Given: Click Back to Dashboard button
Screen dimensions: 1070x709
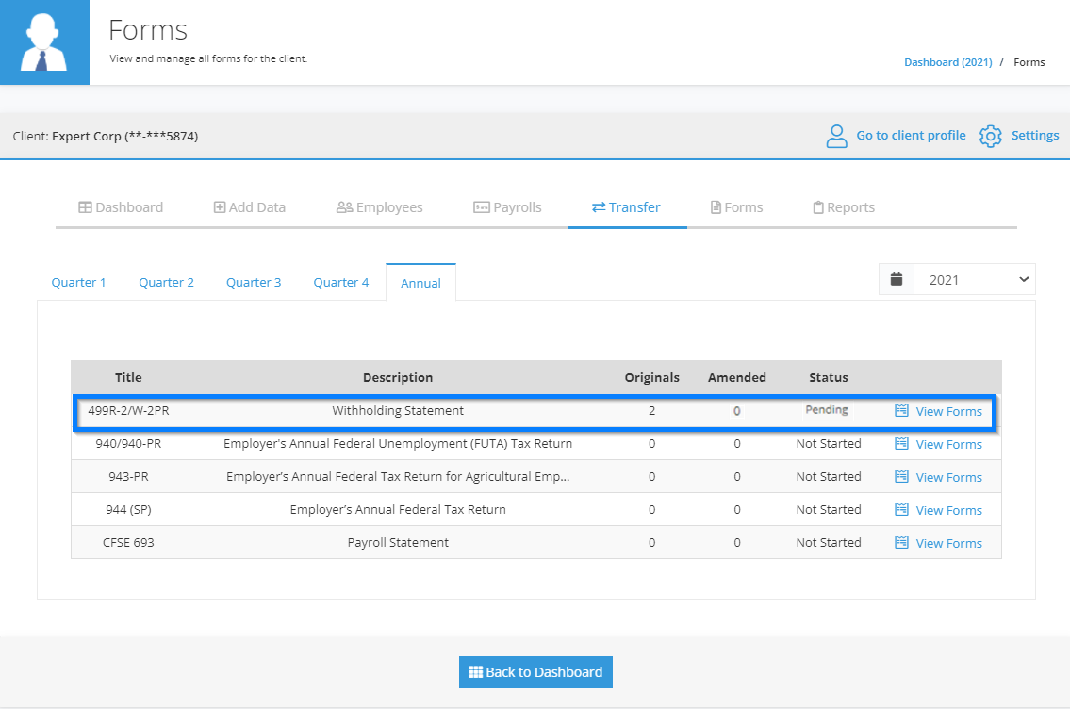Looking at the screenshot, I should coord(535,672).
